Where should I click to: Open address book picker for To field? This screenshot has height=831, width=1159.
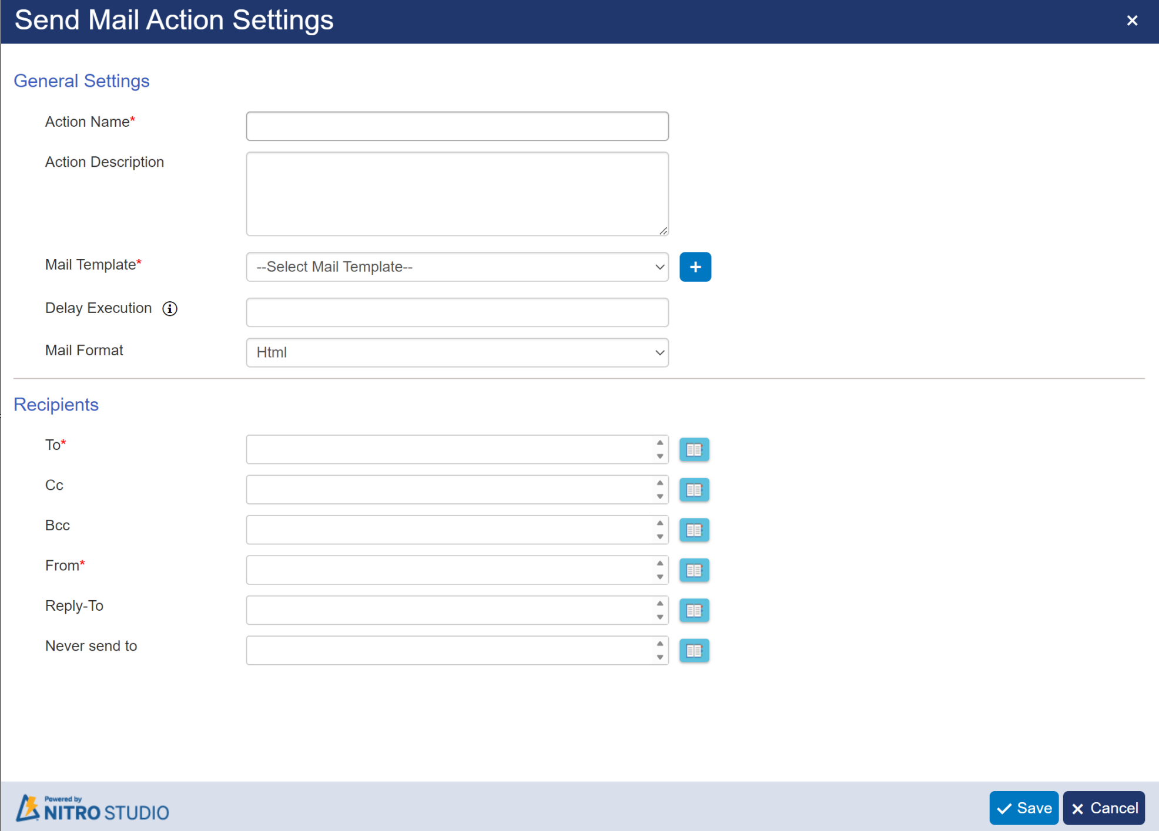point(694,450)
